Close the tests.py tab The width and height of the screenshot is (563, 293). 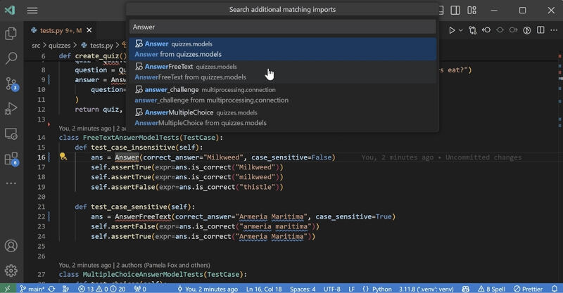pyautogui.click(x=89, y=30)
